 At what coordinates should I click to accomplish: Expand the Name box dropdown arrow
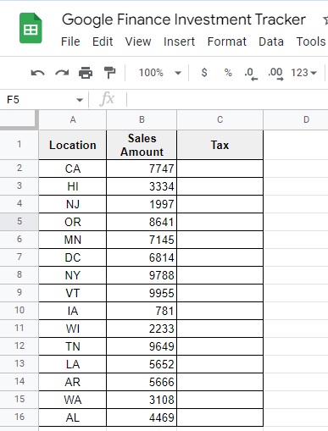80,100
